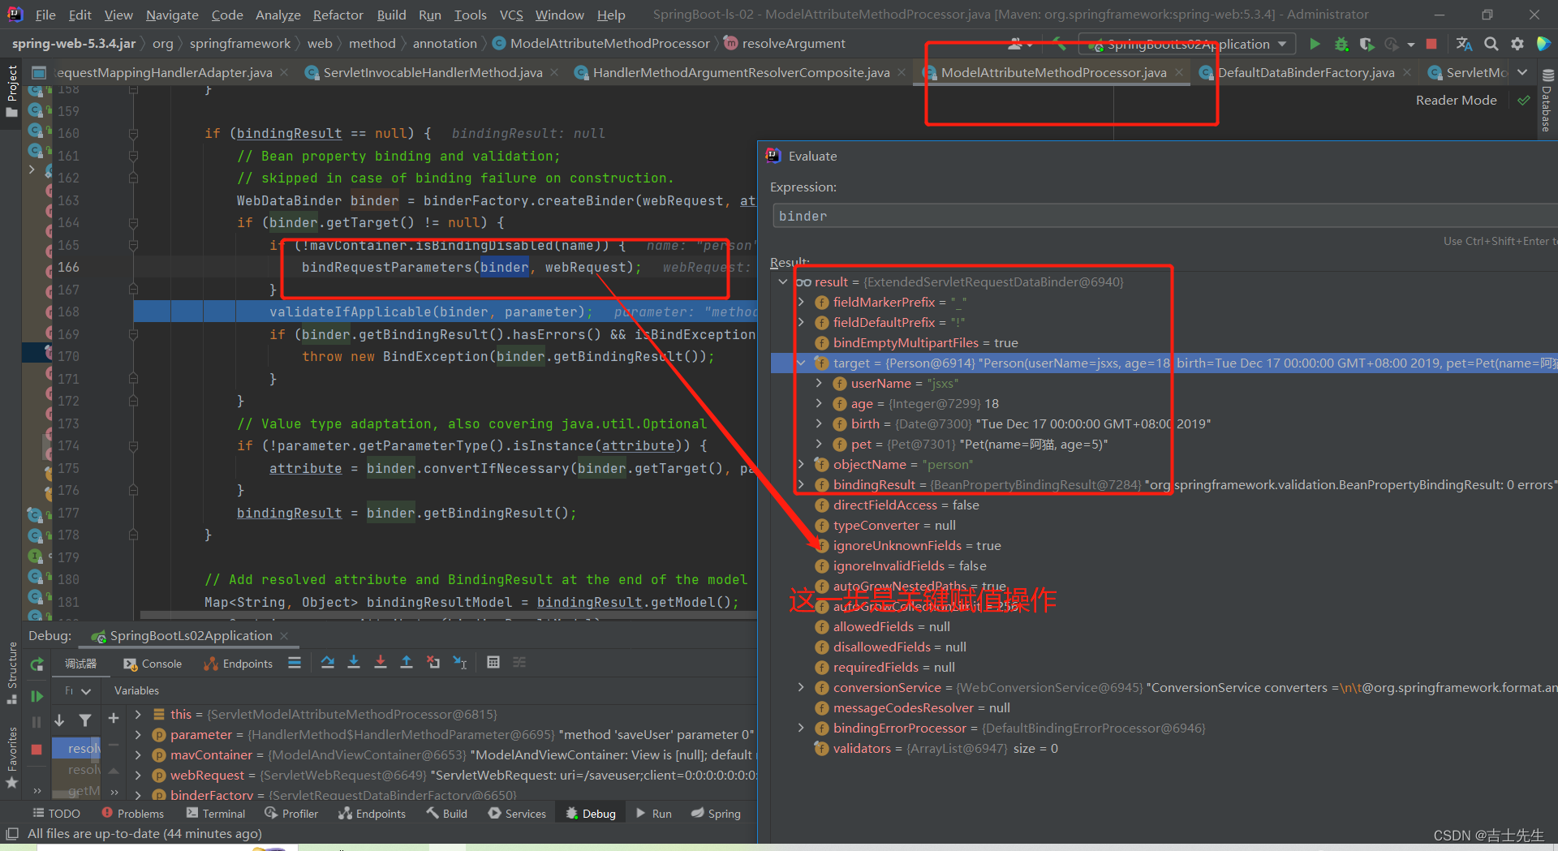This screenshot has height=851, width=1558.
Task: Start debugging with the green bug icon
Action: 1341,44
